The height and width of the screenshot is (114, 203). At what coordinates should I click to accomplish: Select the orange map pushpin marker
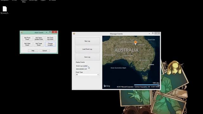(135, 43)
